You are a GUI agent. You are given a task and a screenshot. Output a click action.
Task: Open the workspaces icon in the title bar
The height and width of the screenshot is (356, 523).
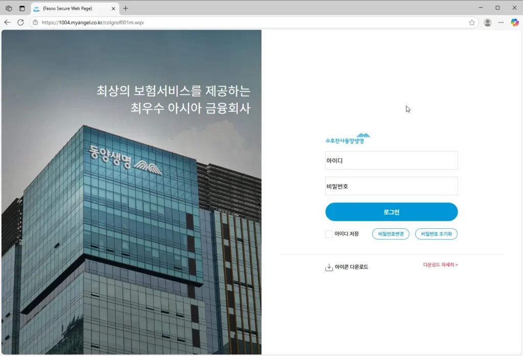pyautogui.click(x=9, y=8)
